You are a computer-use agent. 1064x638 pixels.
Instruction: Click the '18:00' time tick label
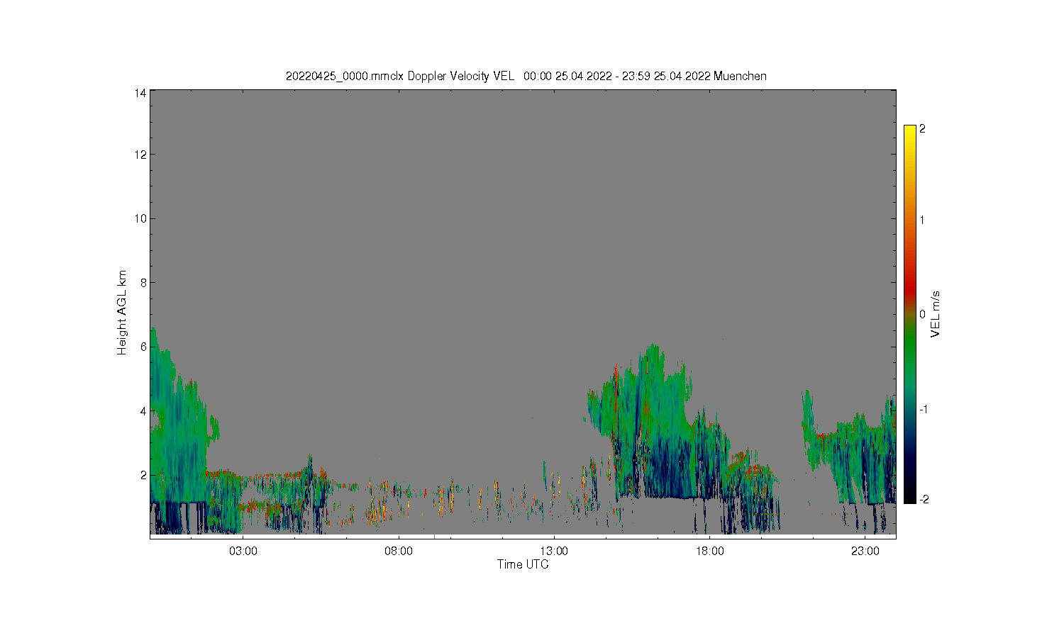709,552
